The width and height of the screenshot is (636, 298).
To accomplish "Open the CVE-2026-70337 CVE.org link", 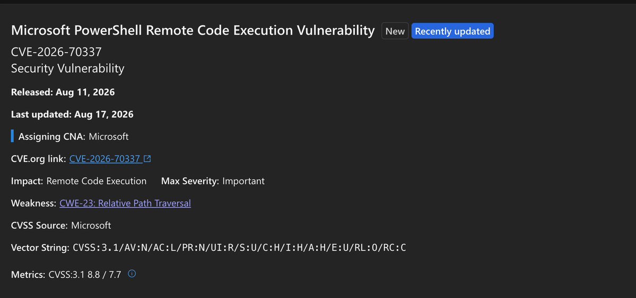I will click(x=105, y=159).
